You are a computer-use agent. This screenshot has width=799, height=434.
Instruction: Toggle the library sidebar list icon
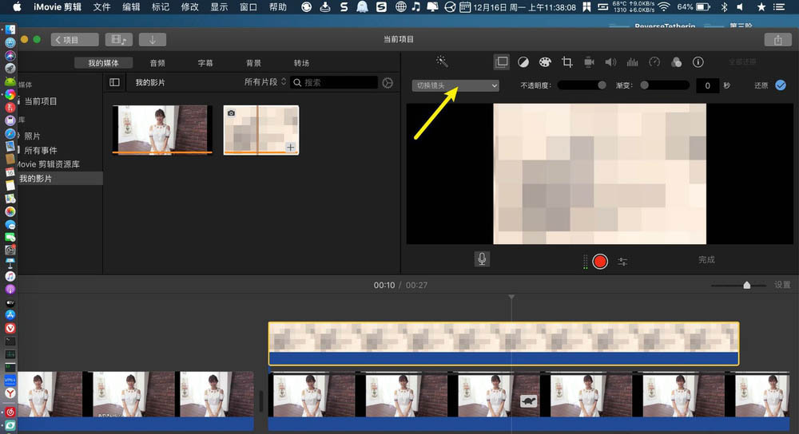coord(114,82)
